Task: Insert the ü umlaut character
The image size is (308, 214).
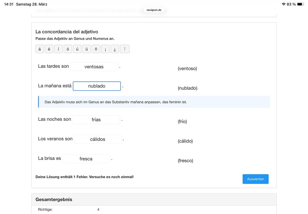Action: (87, 49)
